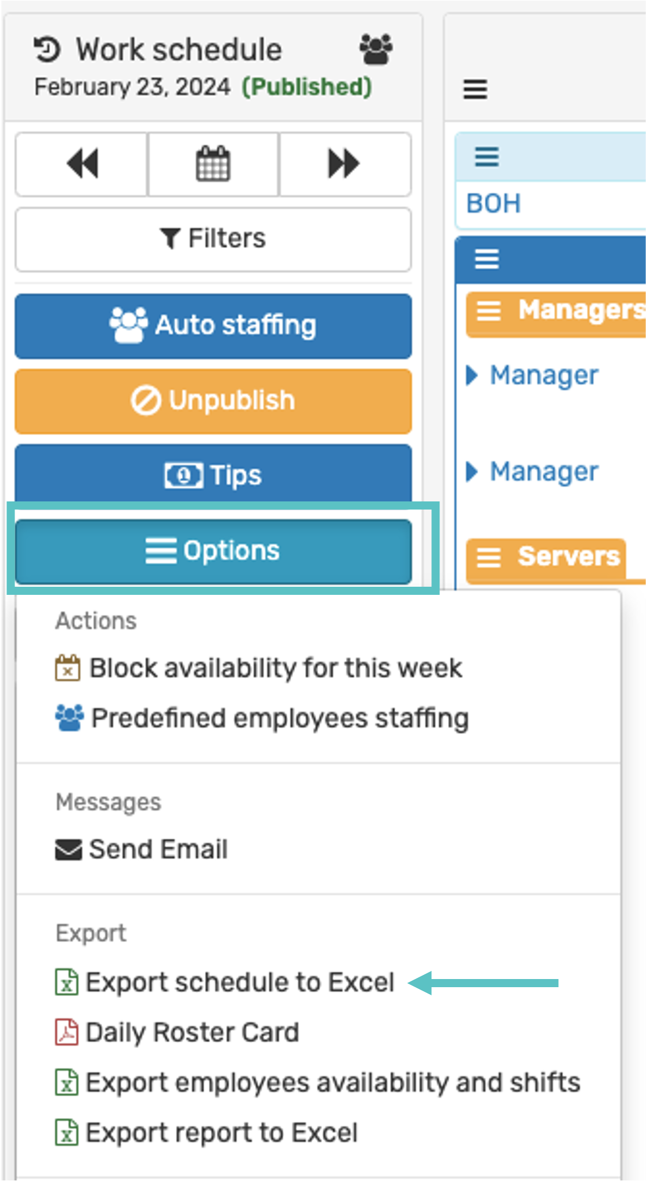Choose Daily Roster Card export
646x1181 pixels.
click(177, 1032)
